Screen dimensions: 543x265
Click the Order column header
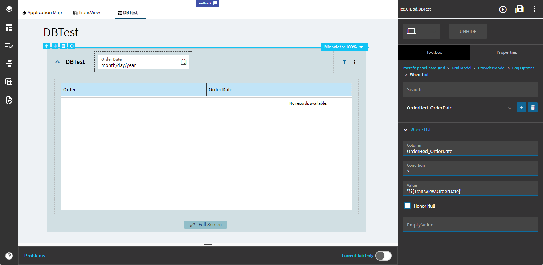134,89
